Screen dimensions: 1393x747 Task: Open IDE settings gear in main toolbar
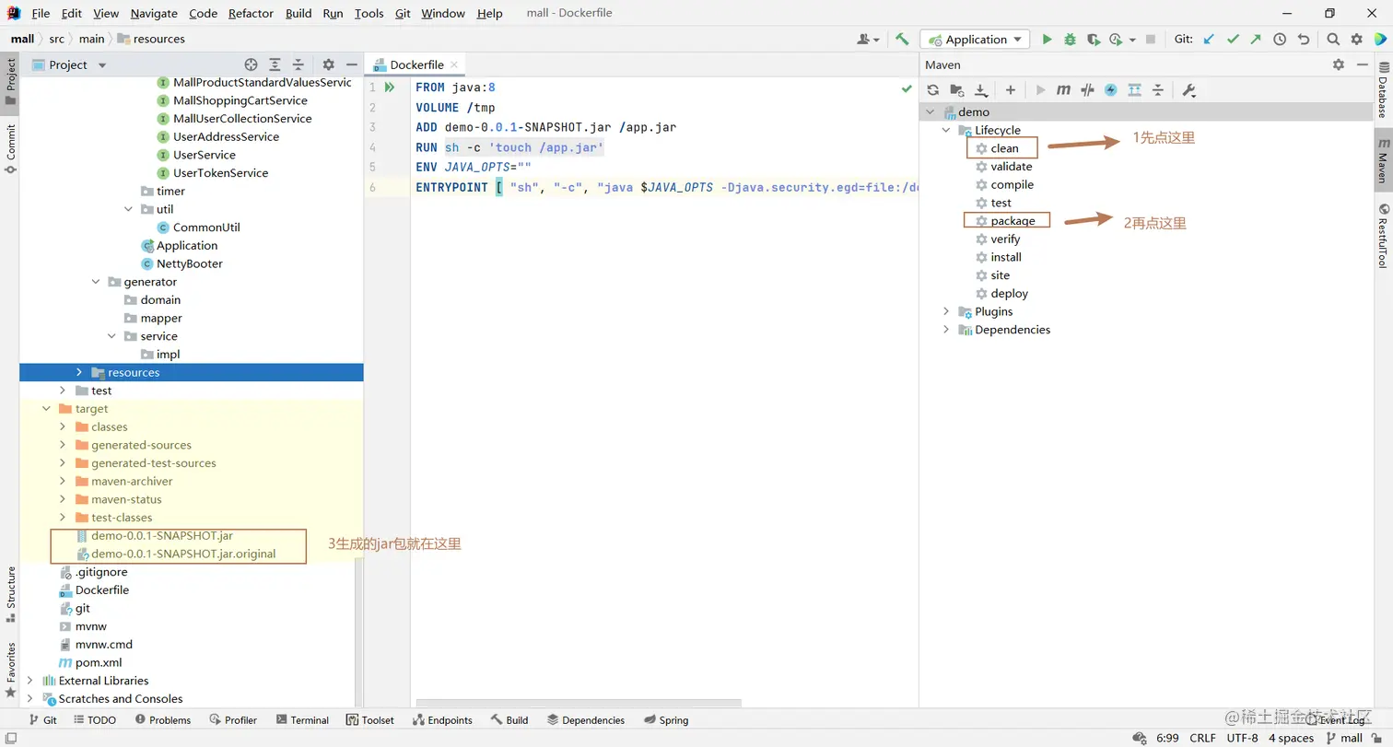1356,40
